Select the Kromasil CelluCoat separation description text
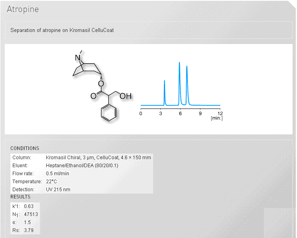Screen dimensions: 297x238 tap(62, 30)
